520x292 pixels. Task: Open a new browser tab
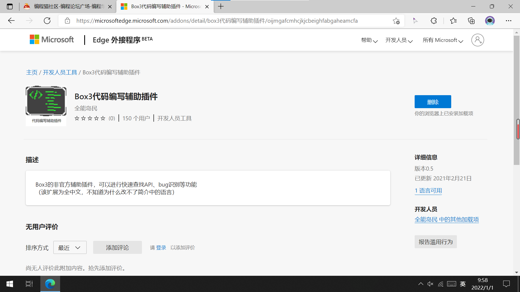[221, 6]
